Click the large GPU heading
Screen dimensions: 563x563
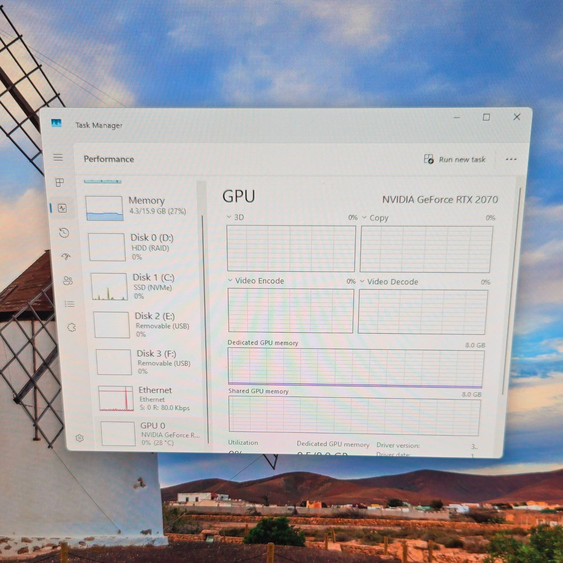coord(239,196)
